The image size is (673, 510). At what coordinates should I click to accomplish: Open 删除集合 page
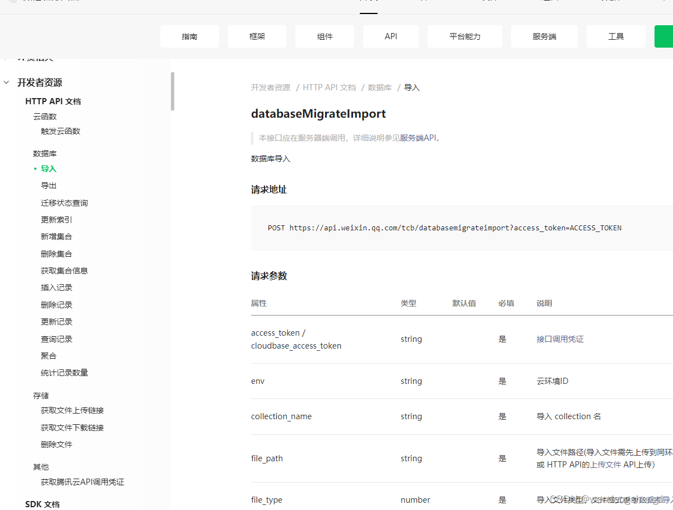pyautogui.click(x=57, y=254)
